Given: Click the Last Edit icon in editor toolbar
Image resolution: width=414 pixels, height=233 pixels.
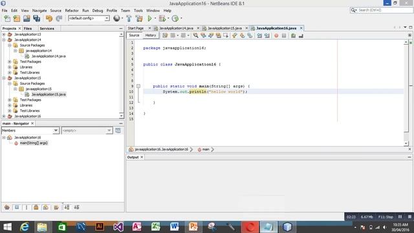Looking at the screenshot, I should [x=165, y=36].
